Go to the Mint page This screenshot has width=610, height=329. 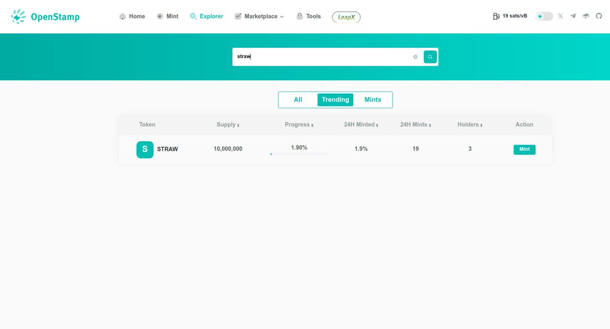coord(168,16)
